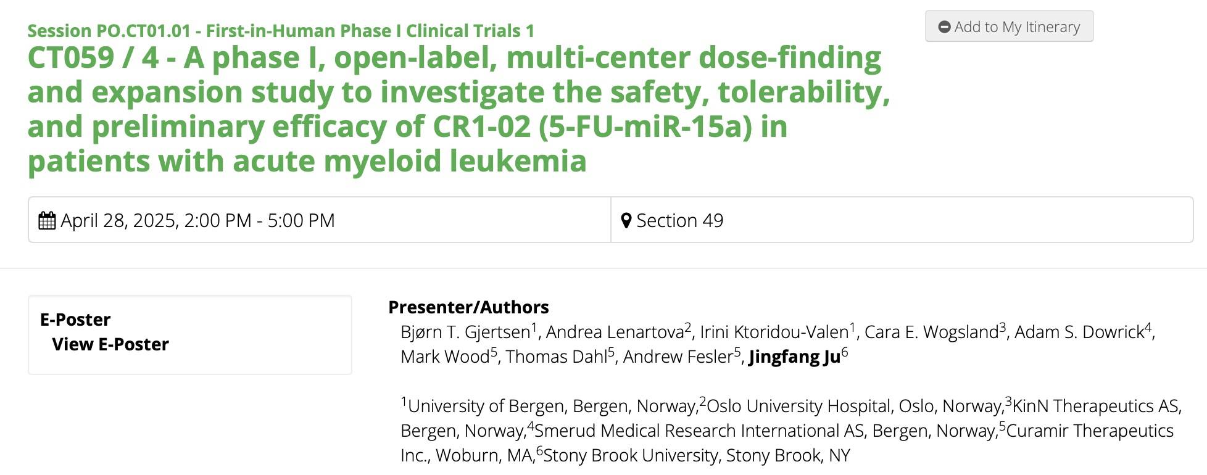Screen dimensions: 1207x475
Task: Click presenter name Jingfang Ju
Action: [x=794, y=357]
